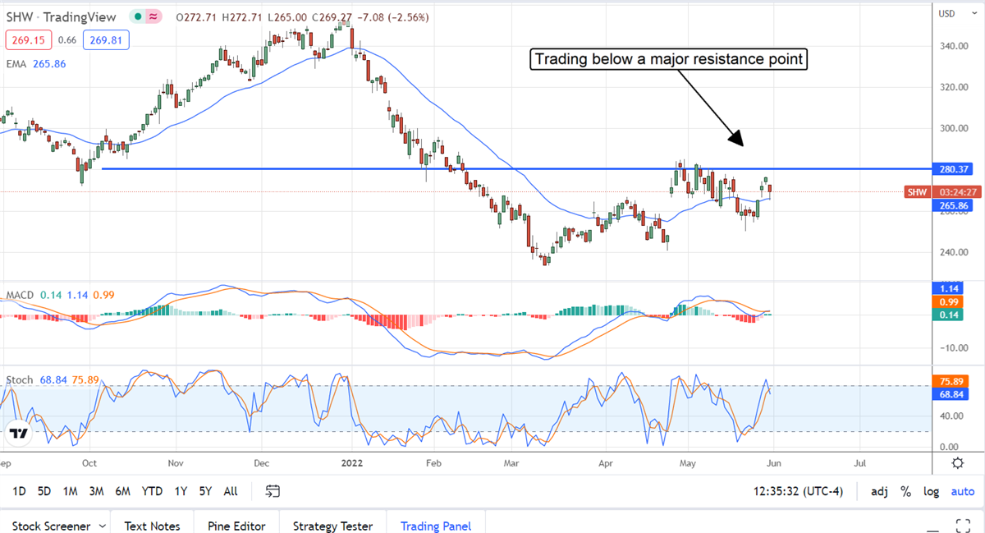
Task: Click the Jul label on time axis
Action: pyautogui.click(x=860, y=462)
